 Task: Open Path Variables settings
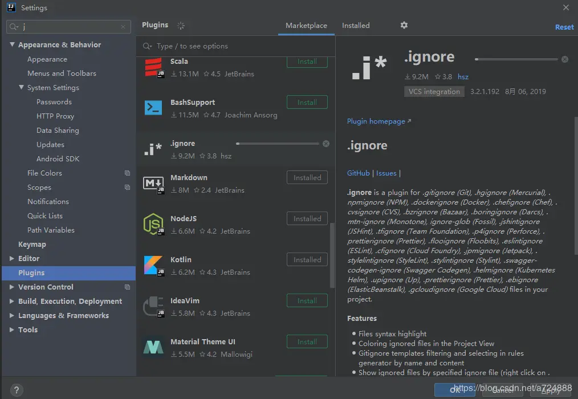[x=51, y=230]
